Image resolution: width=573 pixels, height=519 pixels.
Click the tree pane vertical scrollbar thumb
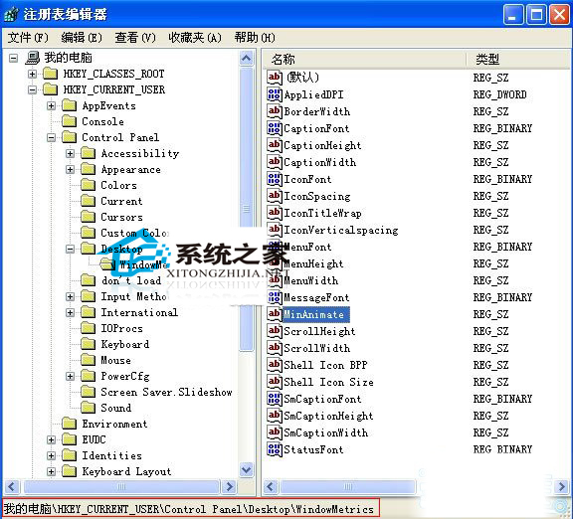(247, 209)
